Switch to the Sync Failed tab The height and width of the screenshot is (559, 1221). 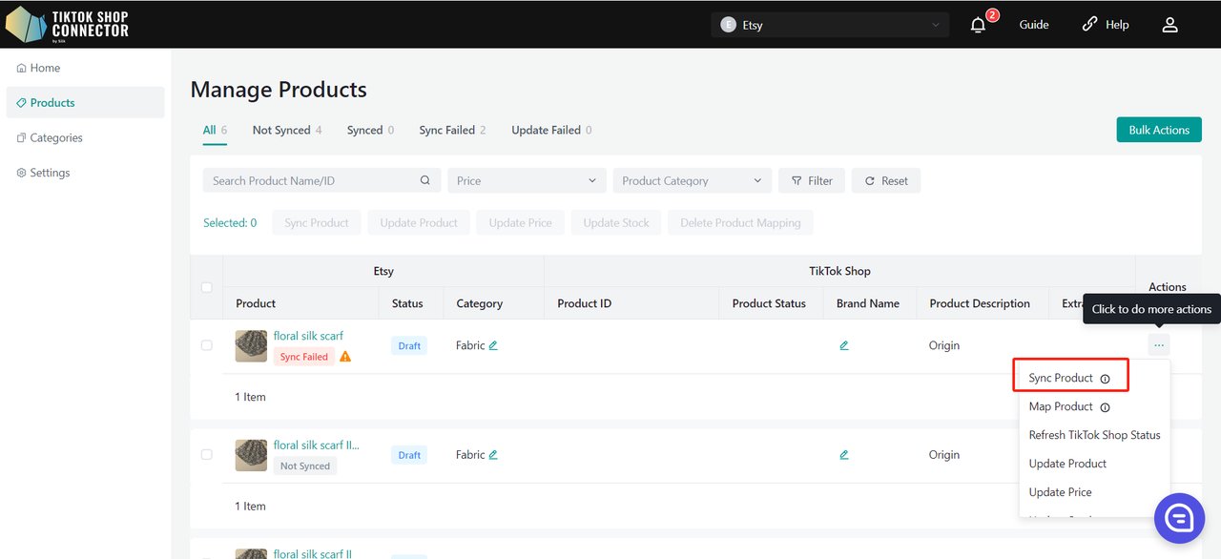click(x=452, y=131)
